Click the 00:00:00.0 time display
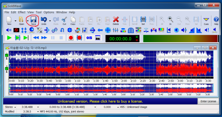Screen dimensions: 222x117 tap(120, 39)
